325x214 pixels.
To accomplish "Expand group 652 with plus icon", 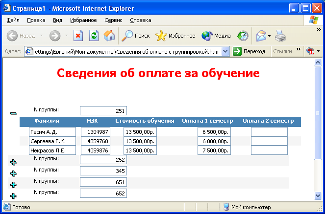I will click(x=13, y=196).
